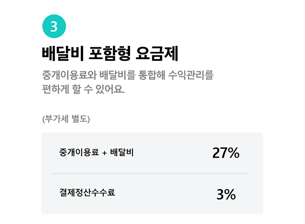
Task: Click the divider line between fee rows
Action: (149, 173)
